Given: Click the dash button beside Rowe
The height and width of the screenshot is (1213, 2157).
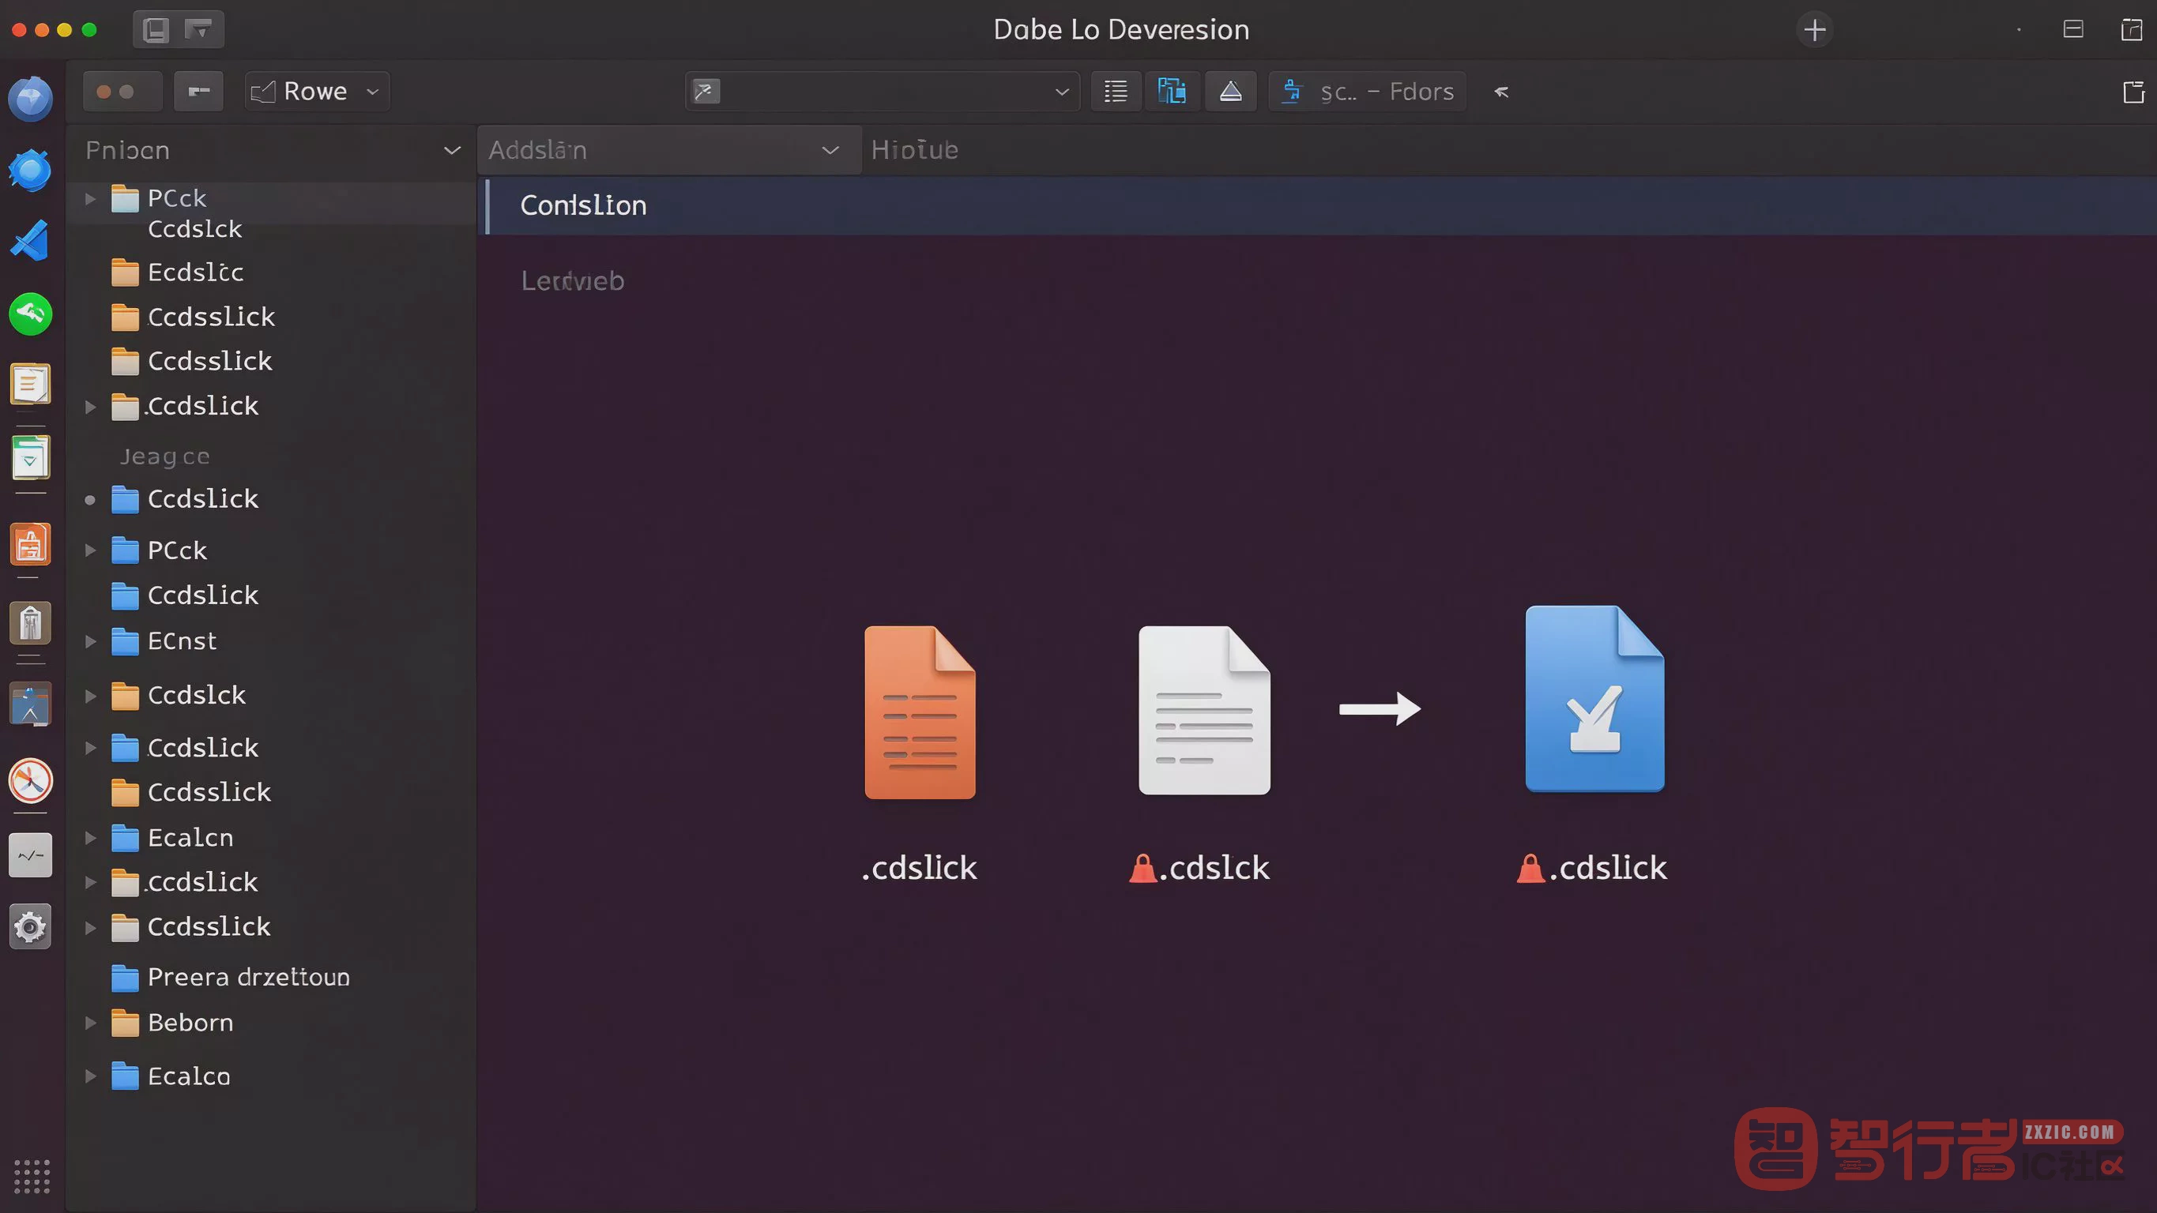Looking at the screenshot, I should click(x=199, y=92).
